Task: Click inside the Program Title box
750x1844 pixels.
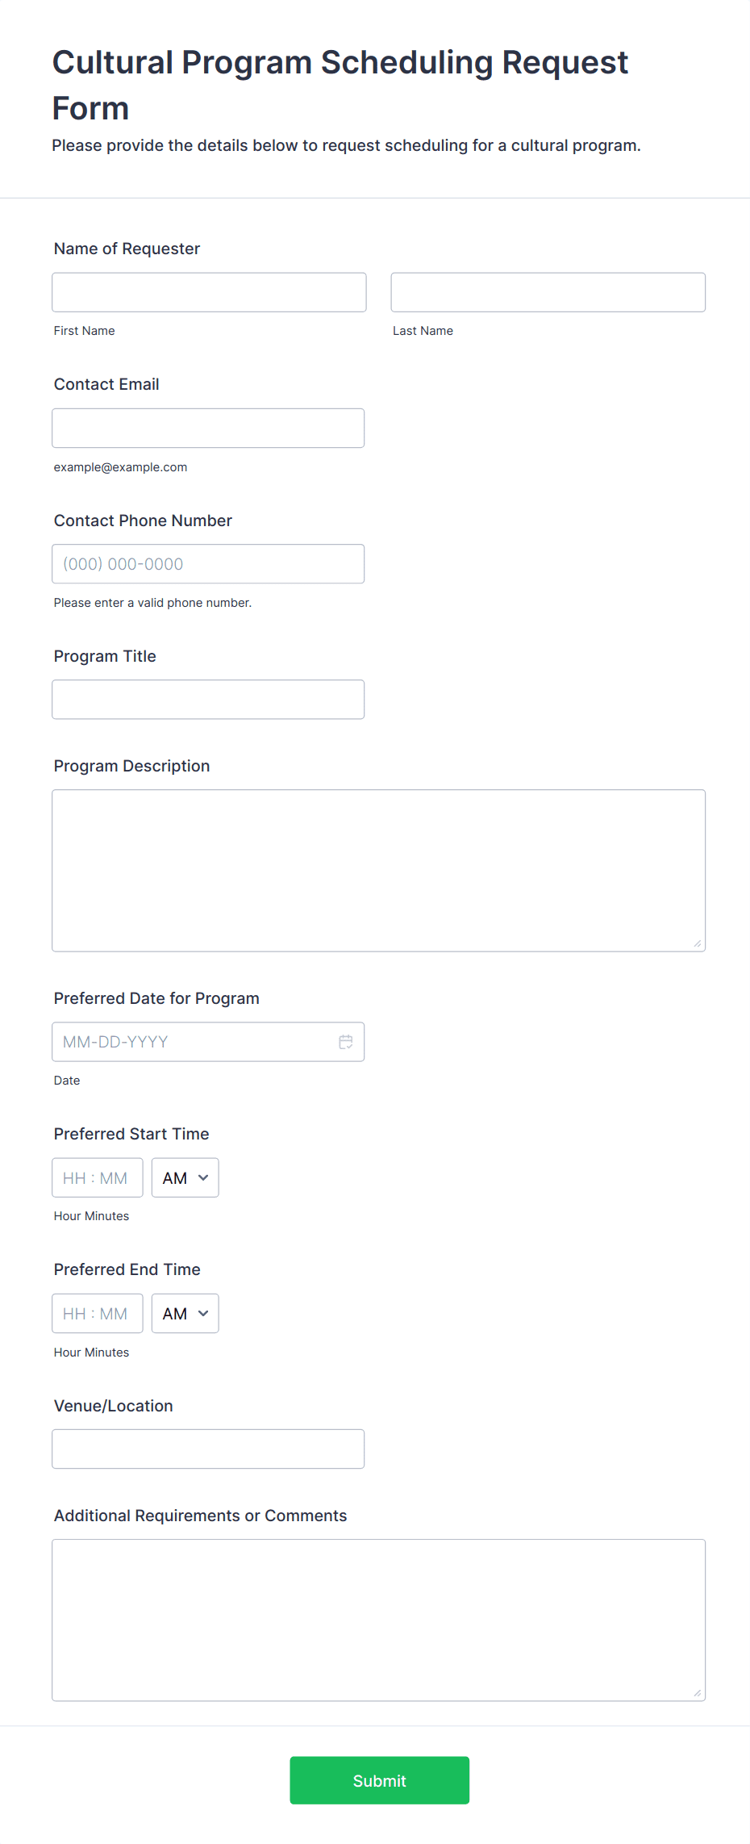Action: click(x=208, y=699)
